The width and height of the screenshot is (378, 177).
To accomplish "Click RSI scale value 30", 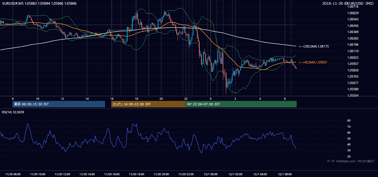I will coord(349,150).
